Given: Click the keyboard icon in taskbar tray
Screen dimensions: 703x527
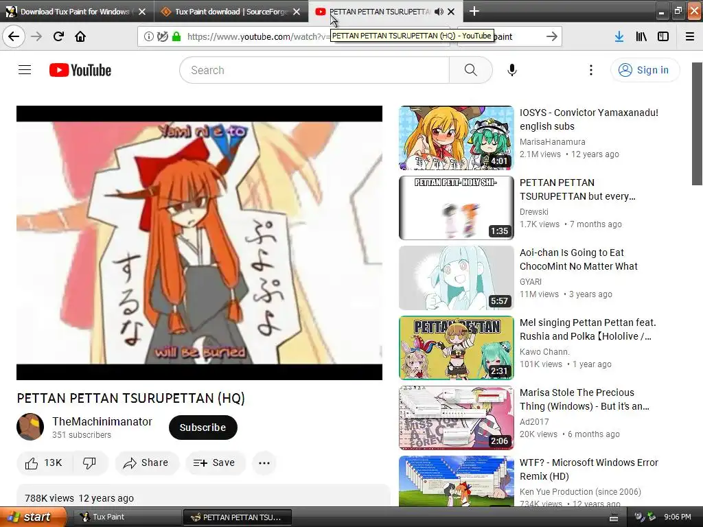Looking at the screenshot, I should (614, 517).
